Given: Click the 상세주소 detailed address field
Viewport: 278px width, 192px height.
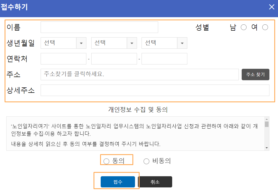Looking at the screenshot, I should tap(155, 90).
